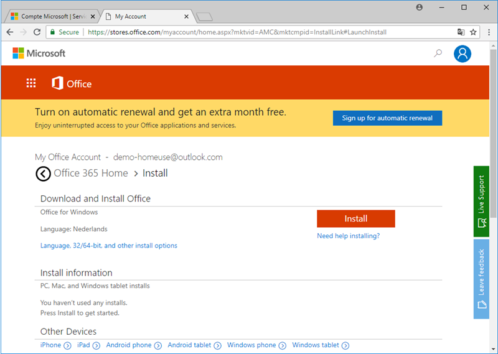Viewport: 498px width, 354px height.
Task: Click the vertical scrollbar thumb
Action: tap(493, 133)
